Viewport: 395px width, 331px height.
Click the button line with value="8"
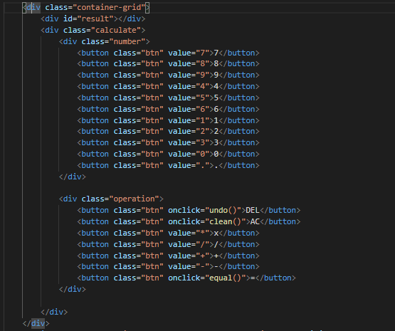point(168,63)
